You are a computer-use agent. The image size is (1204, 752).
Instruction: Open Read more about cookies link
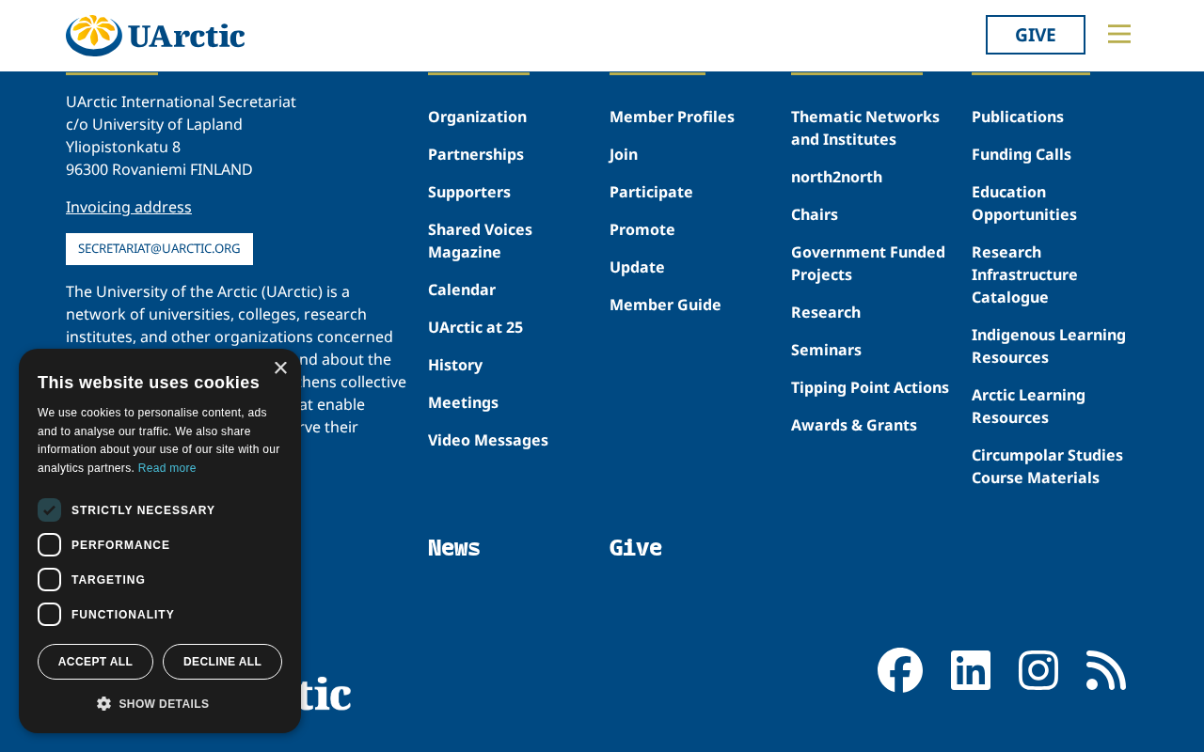click(167, 468)
